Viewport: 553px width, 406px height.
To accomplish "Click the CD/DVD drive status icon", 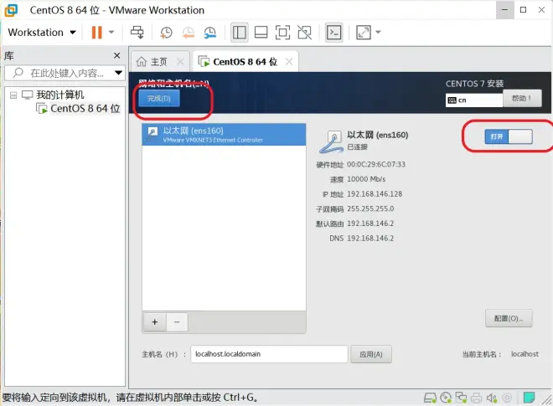I will 446,398.
